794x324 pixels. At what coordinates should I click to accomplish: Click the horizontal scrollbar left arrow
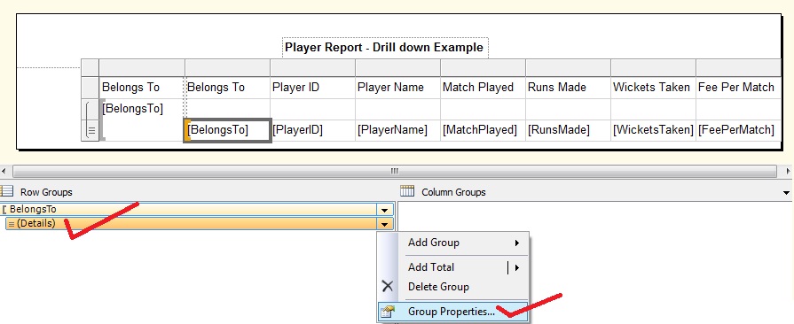pyautogui.click(x=4, y=172)
